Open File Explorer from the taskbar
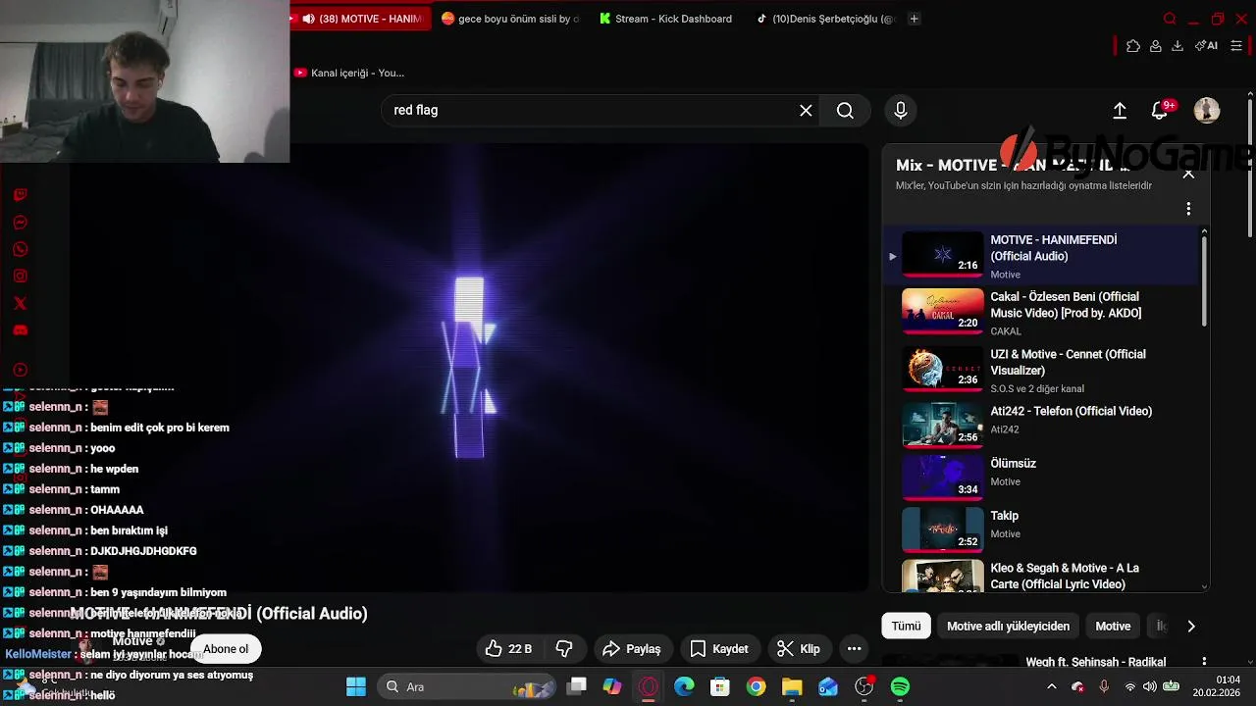Image resolution: width=1256 pixels, height=706 pixels. (x=792, y=686)
